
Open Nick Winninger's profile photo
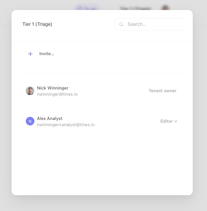click(x=30, y=91)
